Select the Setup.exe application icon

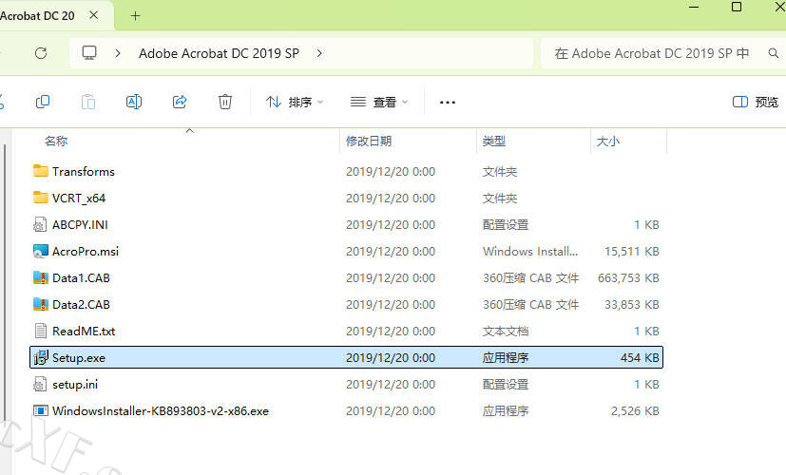(41, 357)
